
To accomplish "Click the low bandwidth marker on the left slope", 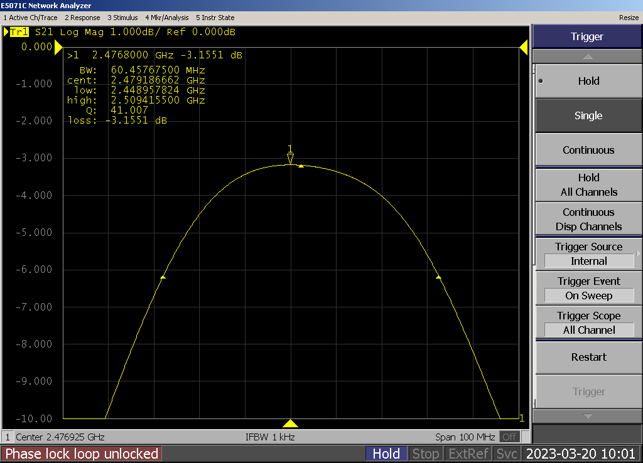I will [163, 277].
